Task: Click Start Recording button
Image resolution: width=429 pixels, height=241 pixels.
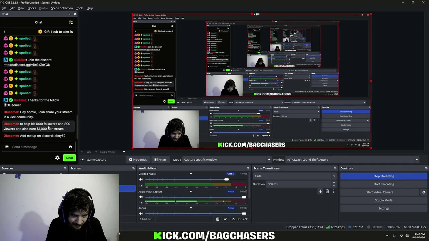Action: pyautogui.click(x=384, y=184)
